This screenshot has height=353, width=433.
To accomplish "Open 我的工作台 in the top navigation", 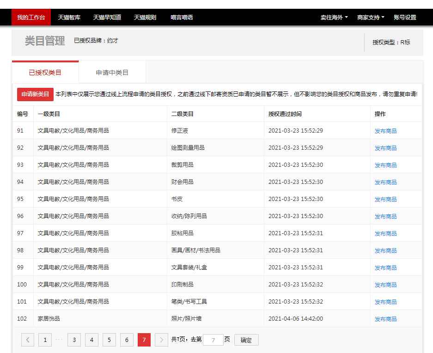I will coord(31,17).
